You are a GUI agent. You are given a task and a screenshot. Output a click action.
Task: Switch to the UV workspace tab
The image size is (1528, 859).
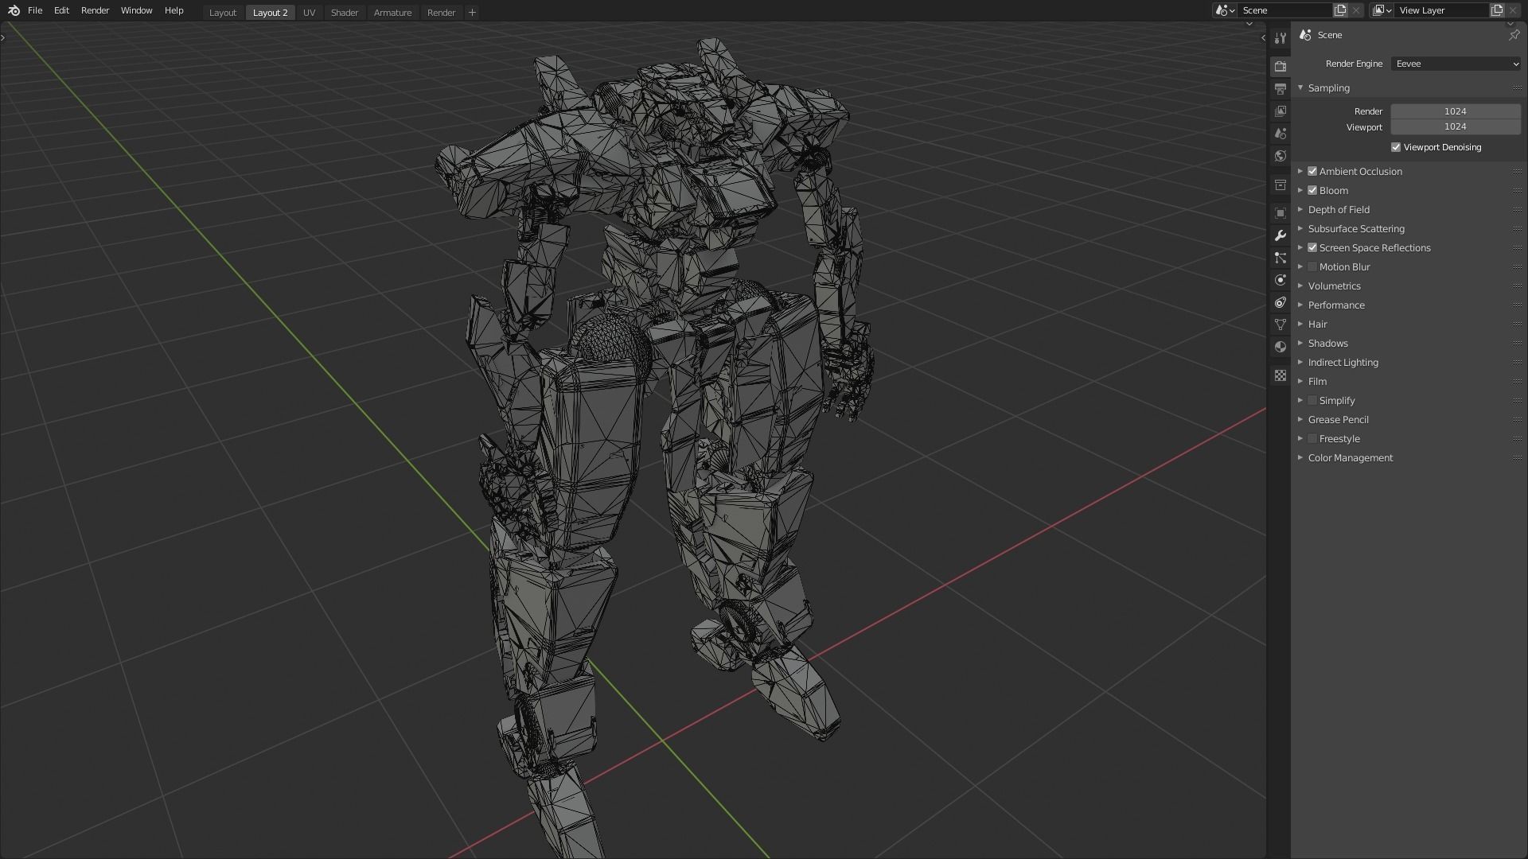point(309,13)
